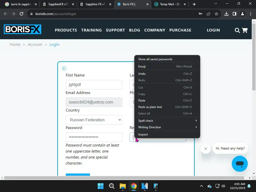Open the Country dropdown

point(94,120)
